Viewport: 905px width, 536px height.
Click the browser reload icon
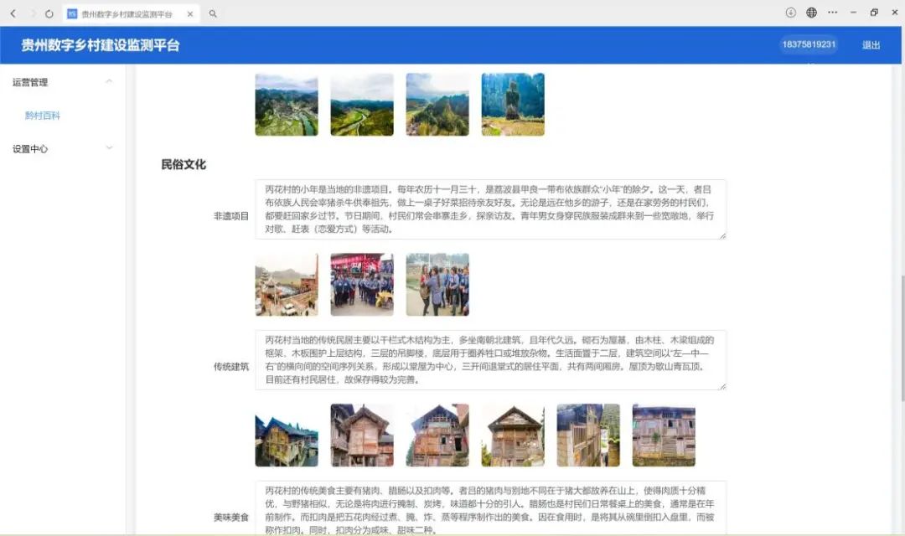coord(49,13)
